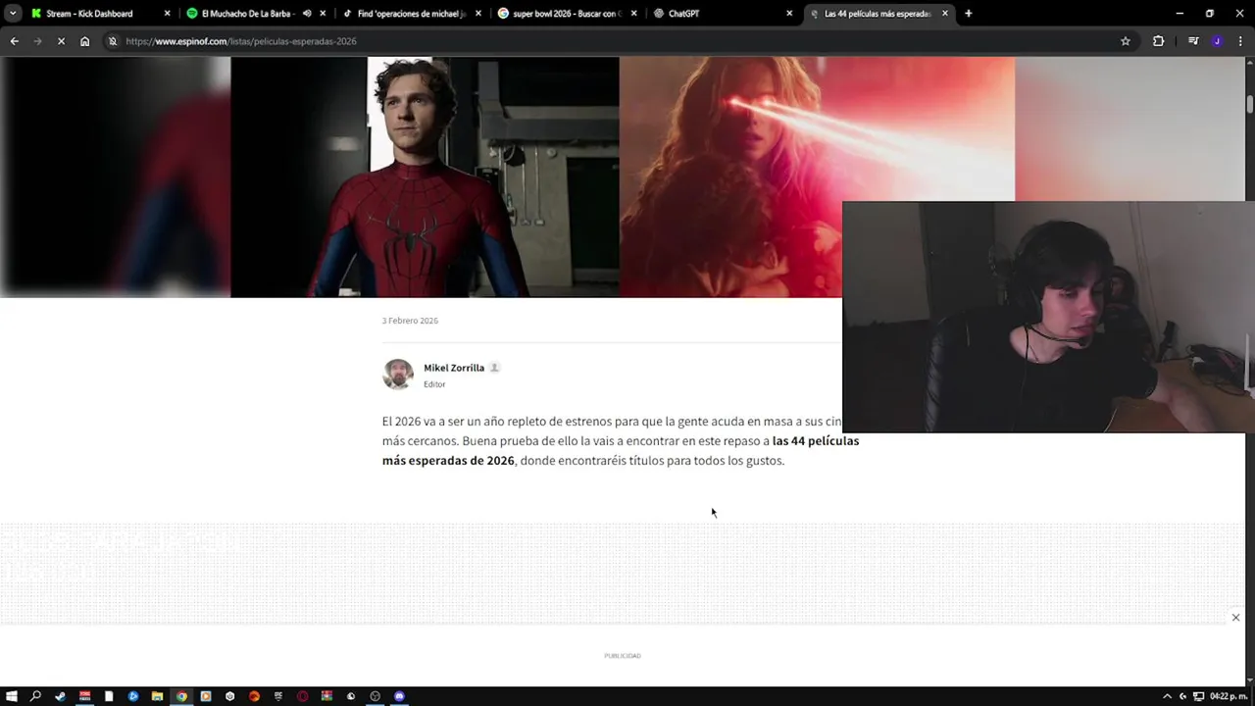Open the tab search dropdown arrow
The image size is (1255, 706).
(x=12, y=14)
